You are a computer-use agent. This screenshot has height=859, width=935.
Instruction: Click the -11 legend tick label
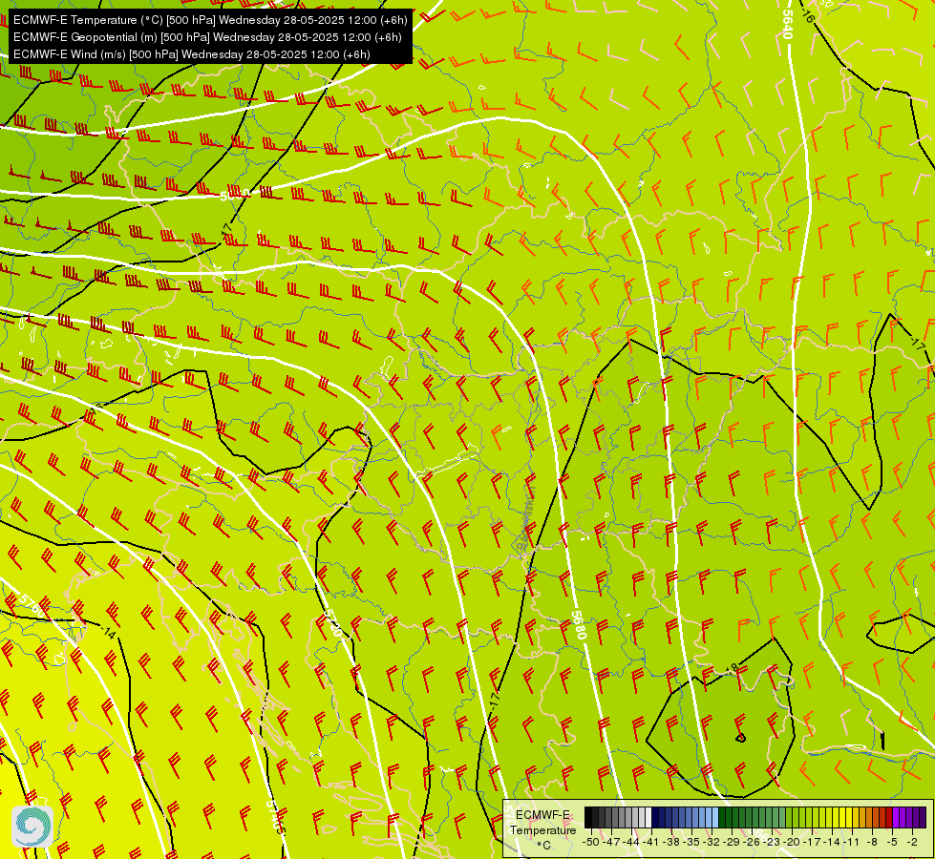click(x=852, y=842)
